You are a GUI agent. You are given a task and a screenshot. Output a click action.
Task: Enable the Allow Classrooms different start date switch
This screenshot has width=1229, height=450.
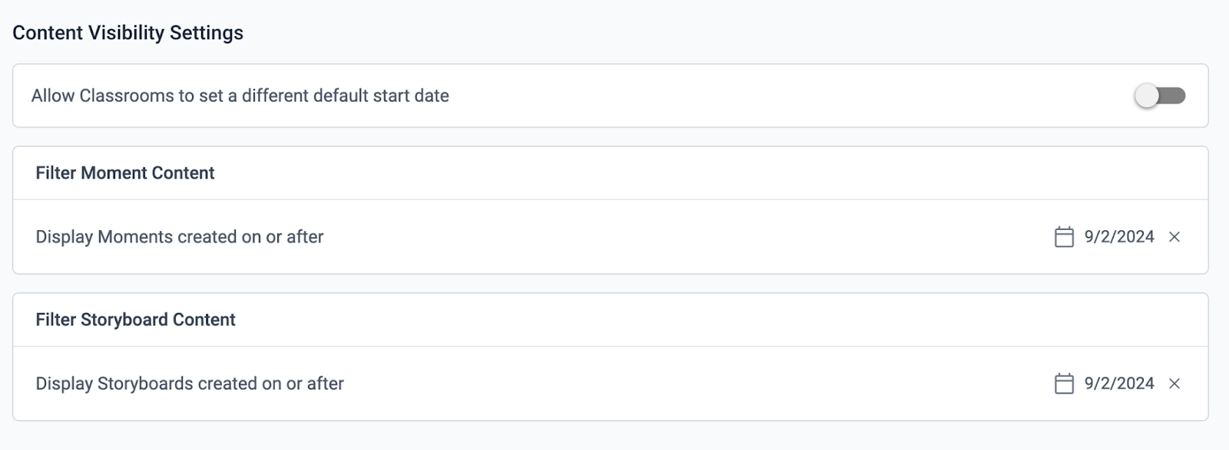point(1160,96)
